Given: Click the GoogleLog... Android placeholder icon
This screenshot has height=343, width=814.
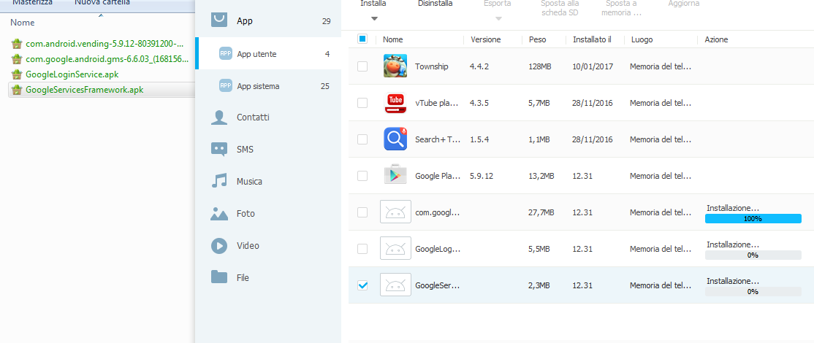Looking at the screenshot, I should tap(395, 248).
